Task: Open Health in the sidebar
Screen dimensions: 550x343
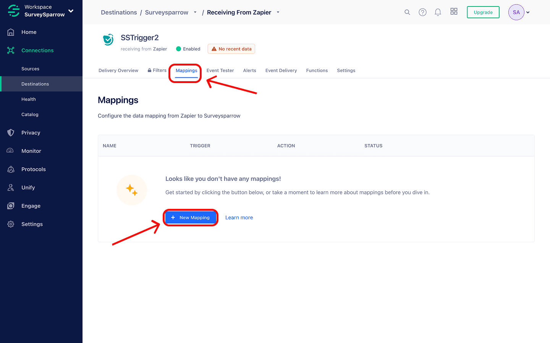Action: [29, 99]
